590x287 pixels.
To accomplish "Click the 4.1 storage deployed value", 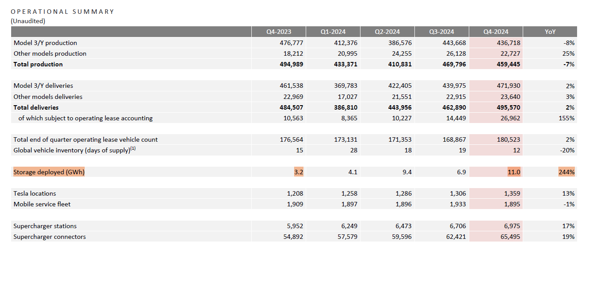I will 352,172.
